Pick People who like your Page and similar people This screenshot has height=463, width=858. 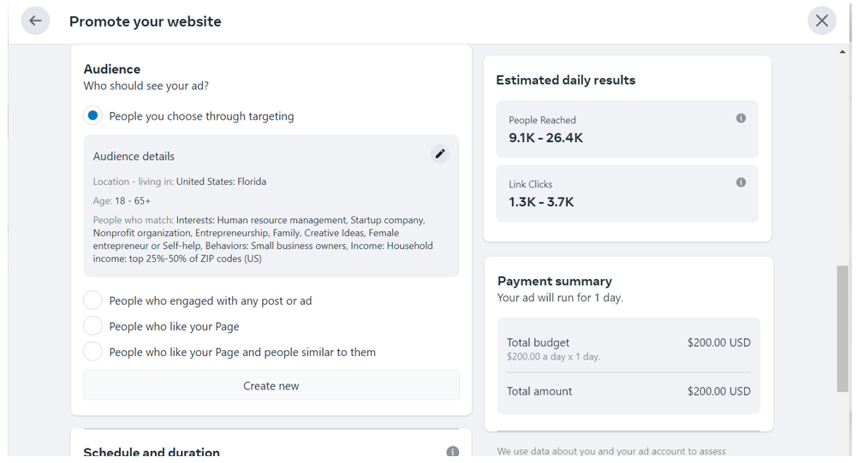(x=93, y=352)
